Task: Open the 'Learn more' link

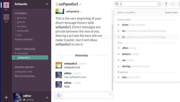Action: coord(171,12)
